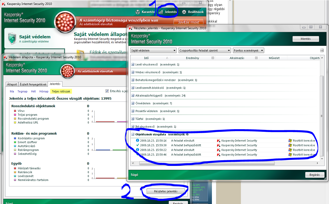329x204 pixels.
Task: Select the Tegnap period filter
Action: point(22,91)
